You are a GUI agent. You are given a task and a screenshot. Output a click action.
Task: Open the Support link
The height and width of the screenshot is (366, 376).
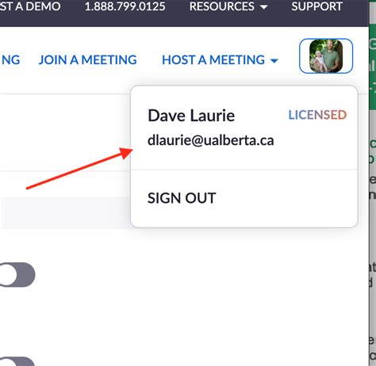click(x=317, y=6)
